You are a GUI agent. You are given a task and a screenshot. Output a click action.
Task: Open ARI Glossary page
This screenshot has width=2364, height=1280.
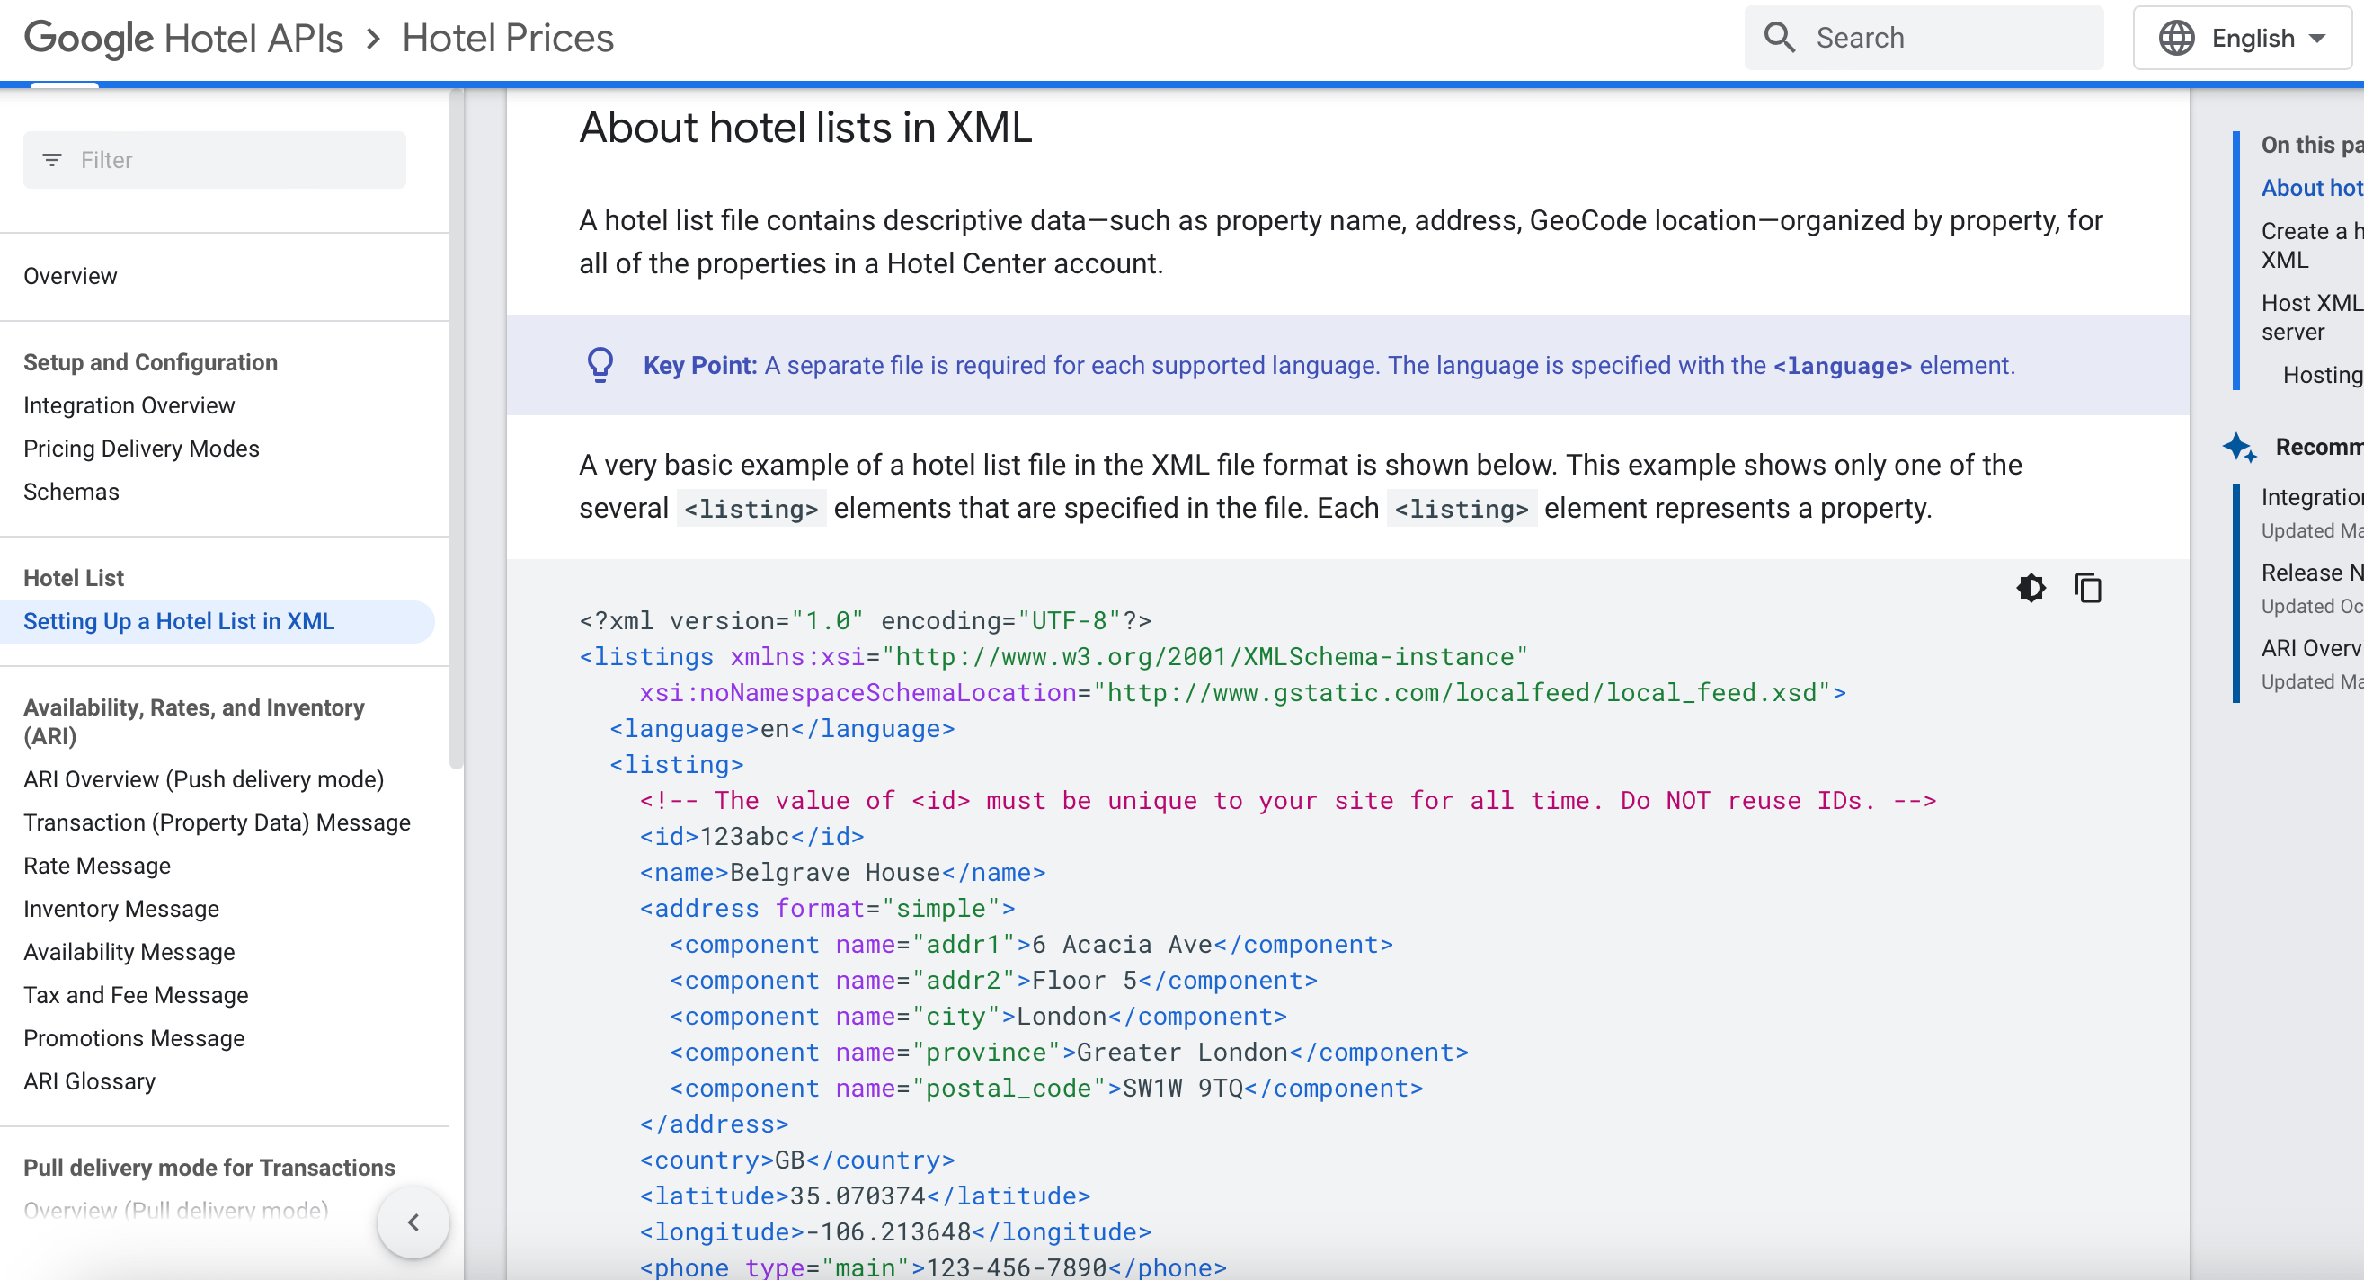(90, 1080)
